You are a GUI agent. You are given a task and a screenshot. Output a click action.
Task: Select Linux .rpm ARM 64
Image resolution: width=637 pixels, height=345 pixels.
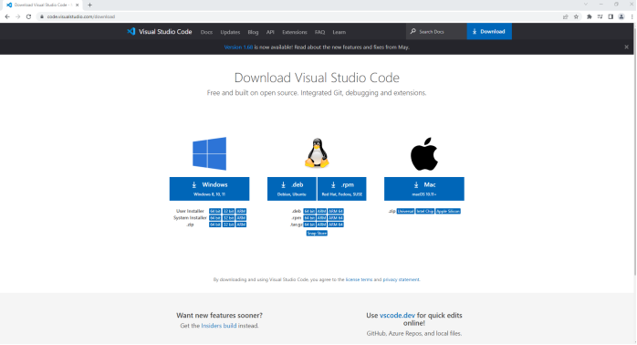(x=336, y=218)
